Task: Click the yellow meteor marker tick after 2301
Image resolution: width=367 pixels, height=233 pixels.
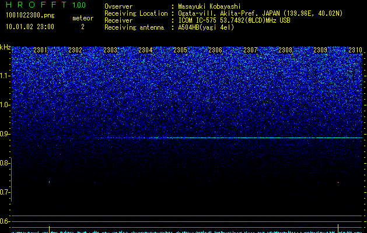Action: 49,230
